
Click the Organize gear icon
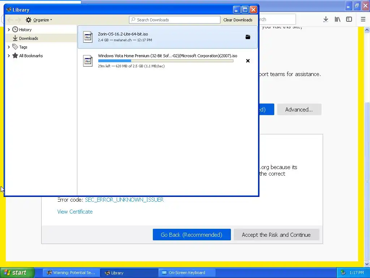click(x=29, y=20)
